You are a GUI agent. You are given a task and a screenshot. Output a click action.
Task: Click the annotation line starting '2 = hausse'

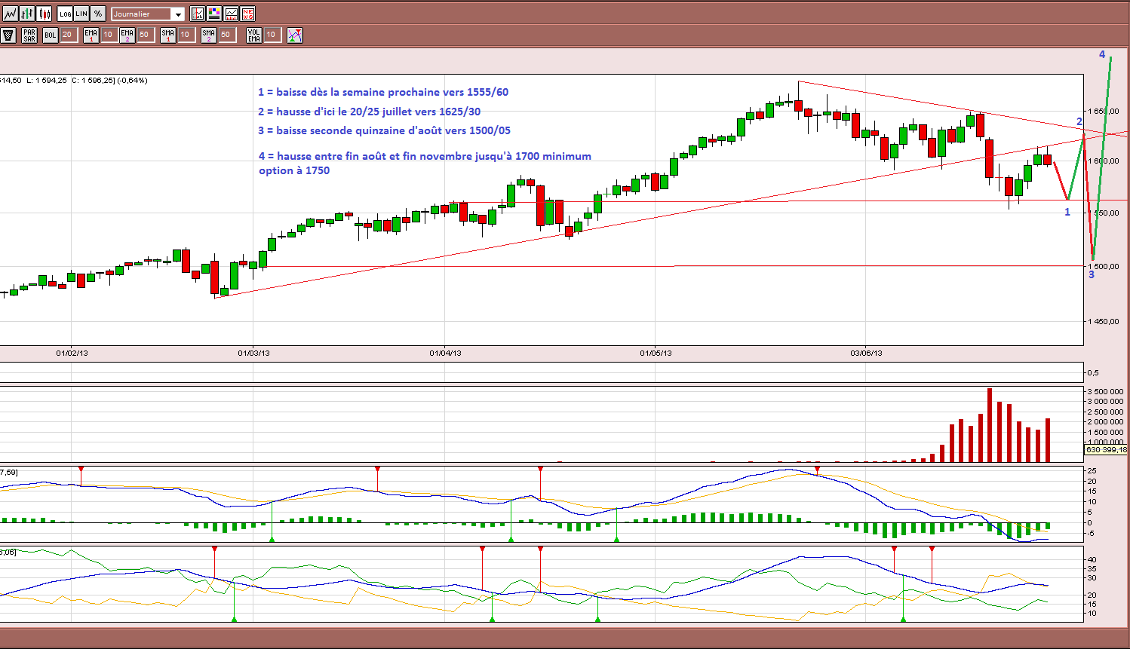pyautogui.click(x=369, y=112)
